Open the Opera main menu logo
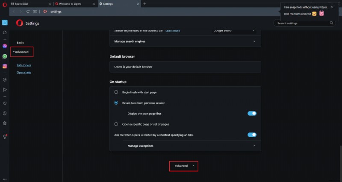Viewport: 342px width, 182px height. tap(5, 5)
